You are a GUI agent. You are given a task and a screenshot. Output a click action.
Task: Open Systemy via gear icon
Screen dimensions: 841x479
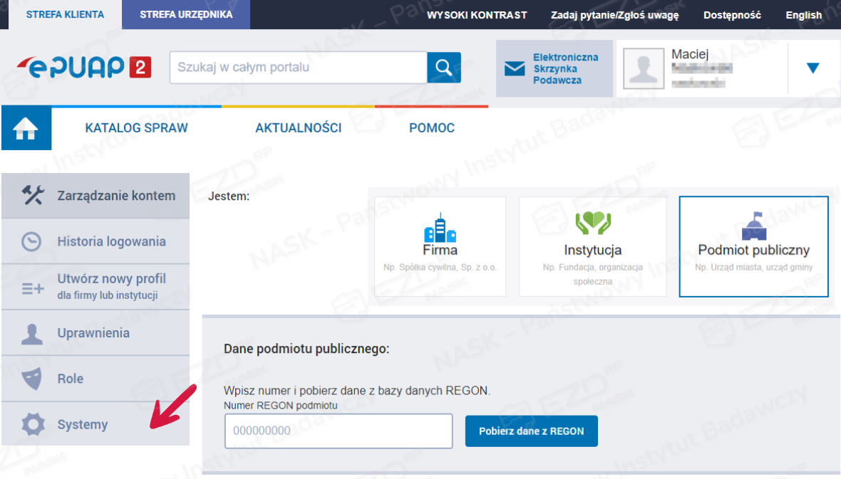coord(33,425)
